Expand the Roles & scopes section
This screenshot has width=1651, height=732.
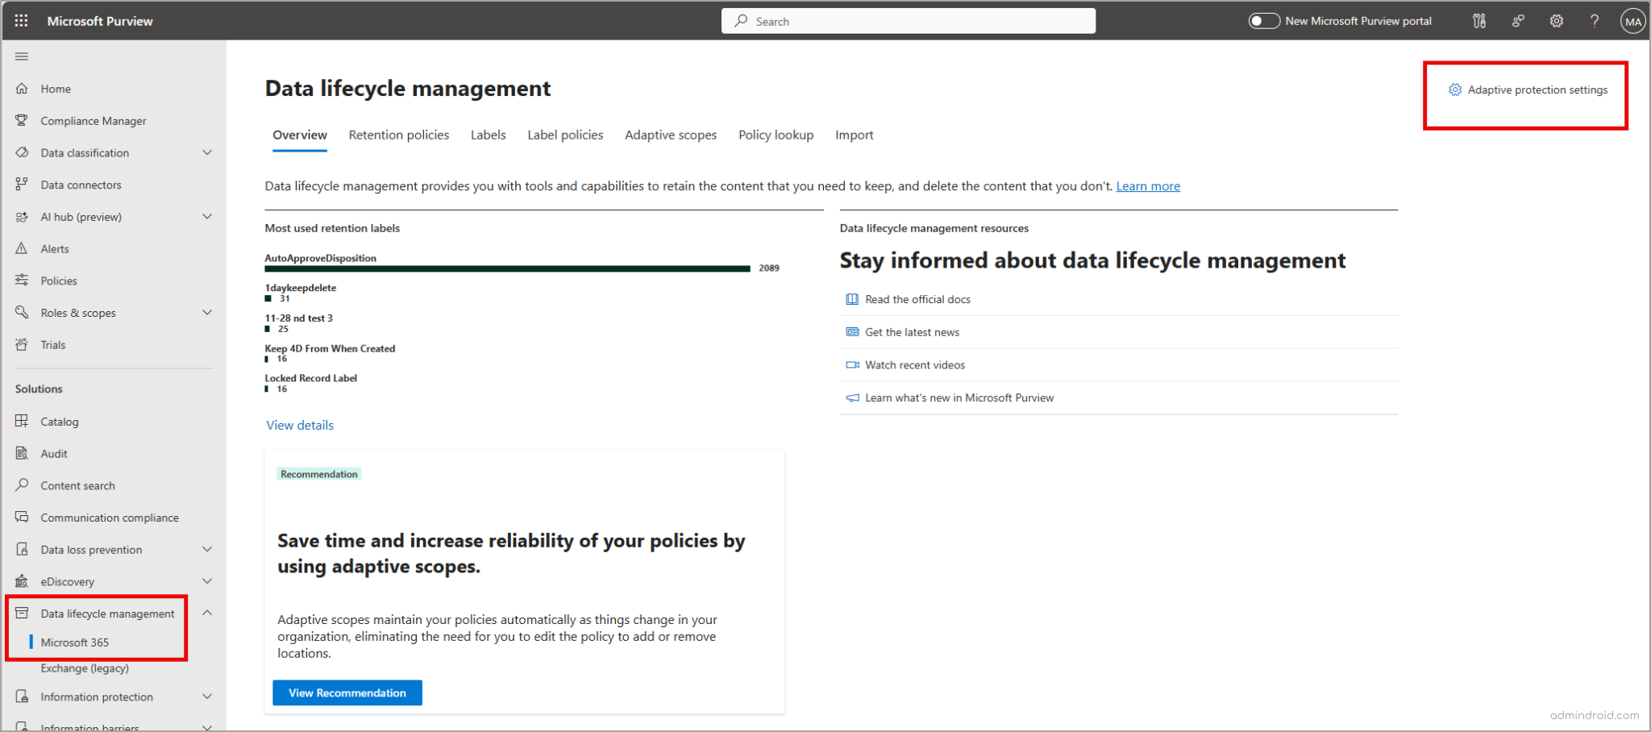coord(207,312)
